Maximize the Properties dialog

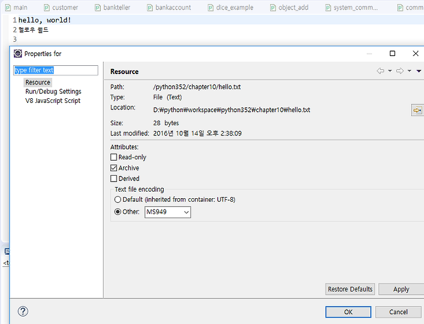[x=392, y=54]
